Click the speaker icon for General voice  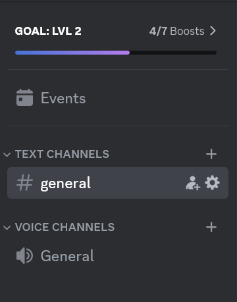pos(24,256)
